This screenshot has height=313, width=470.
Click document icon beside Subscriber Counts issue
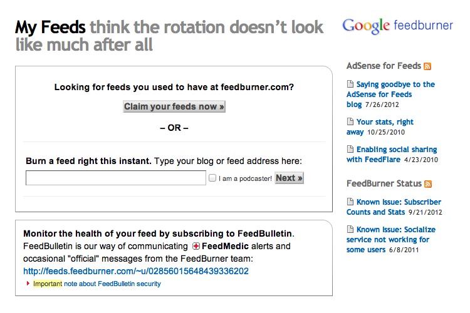coord(350,202)
